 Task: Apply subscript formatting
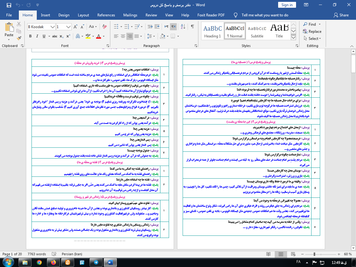point(61,36)
